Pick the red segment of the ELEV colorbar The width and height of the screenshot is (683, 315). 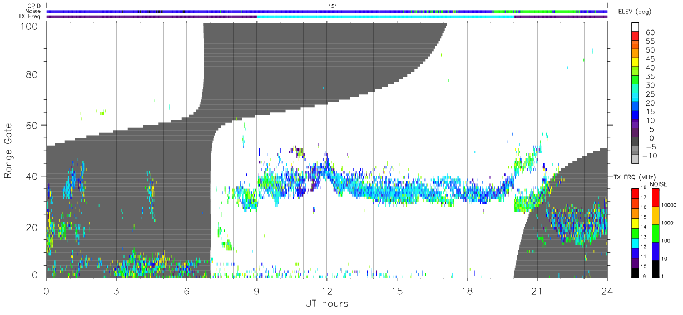pos(635,36)
